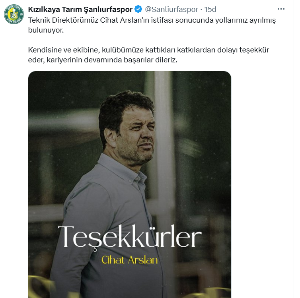Click the word teşekkür in tweet body
Screen dimensions: 300x298
click(x=254, y=50)
